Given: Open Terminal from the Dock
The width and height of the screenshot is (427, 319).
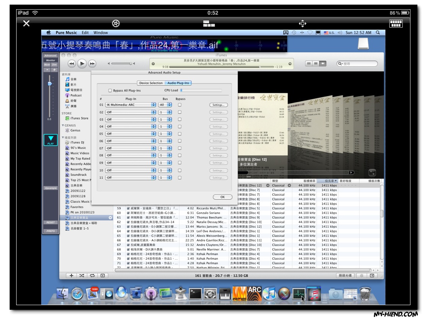Looking at the screenshot, I should (195, 294).
